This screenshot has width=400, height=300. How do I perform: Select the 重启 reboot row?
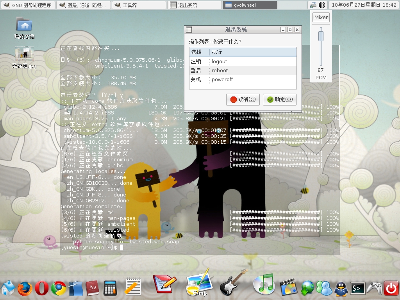[243, 70]
